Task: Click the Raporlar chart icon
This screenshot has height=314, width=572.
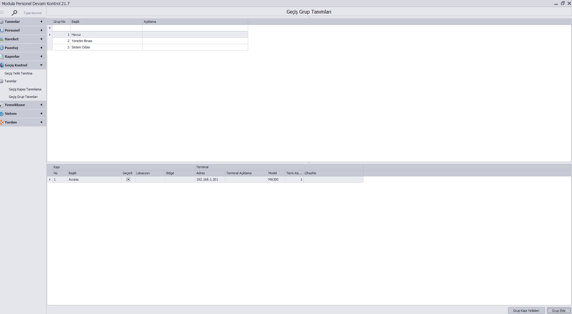Action: click(x=2, y=56)
